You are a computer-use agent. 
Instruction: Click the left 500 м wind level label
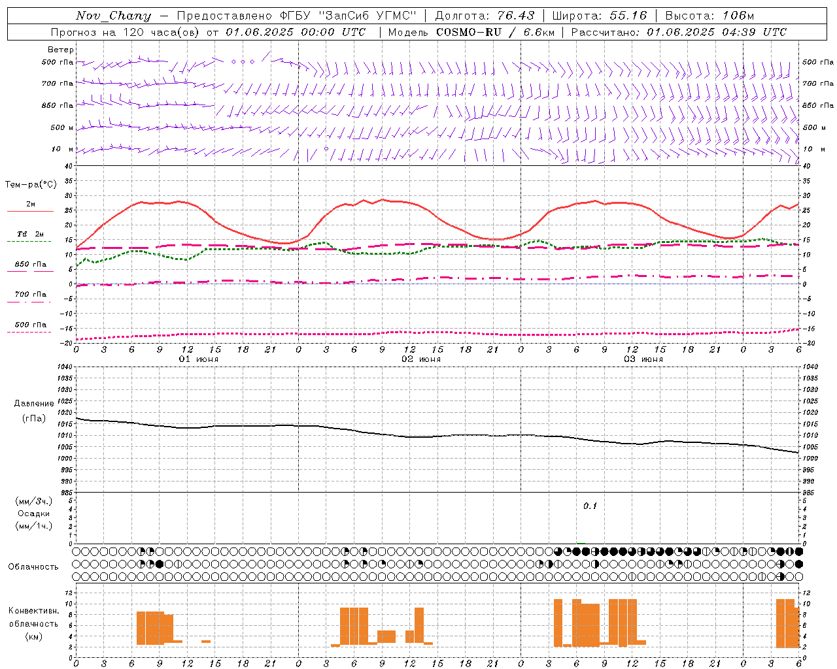pos(62,127)
